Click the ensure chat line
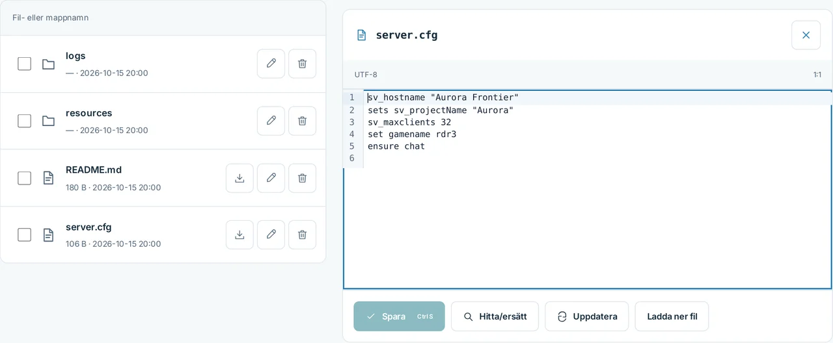Image resolution: width=833 pixels, height=343 pixels. pyautogui.click(x=396, y=146)
